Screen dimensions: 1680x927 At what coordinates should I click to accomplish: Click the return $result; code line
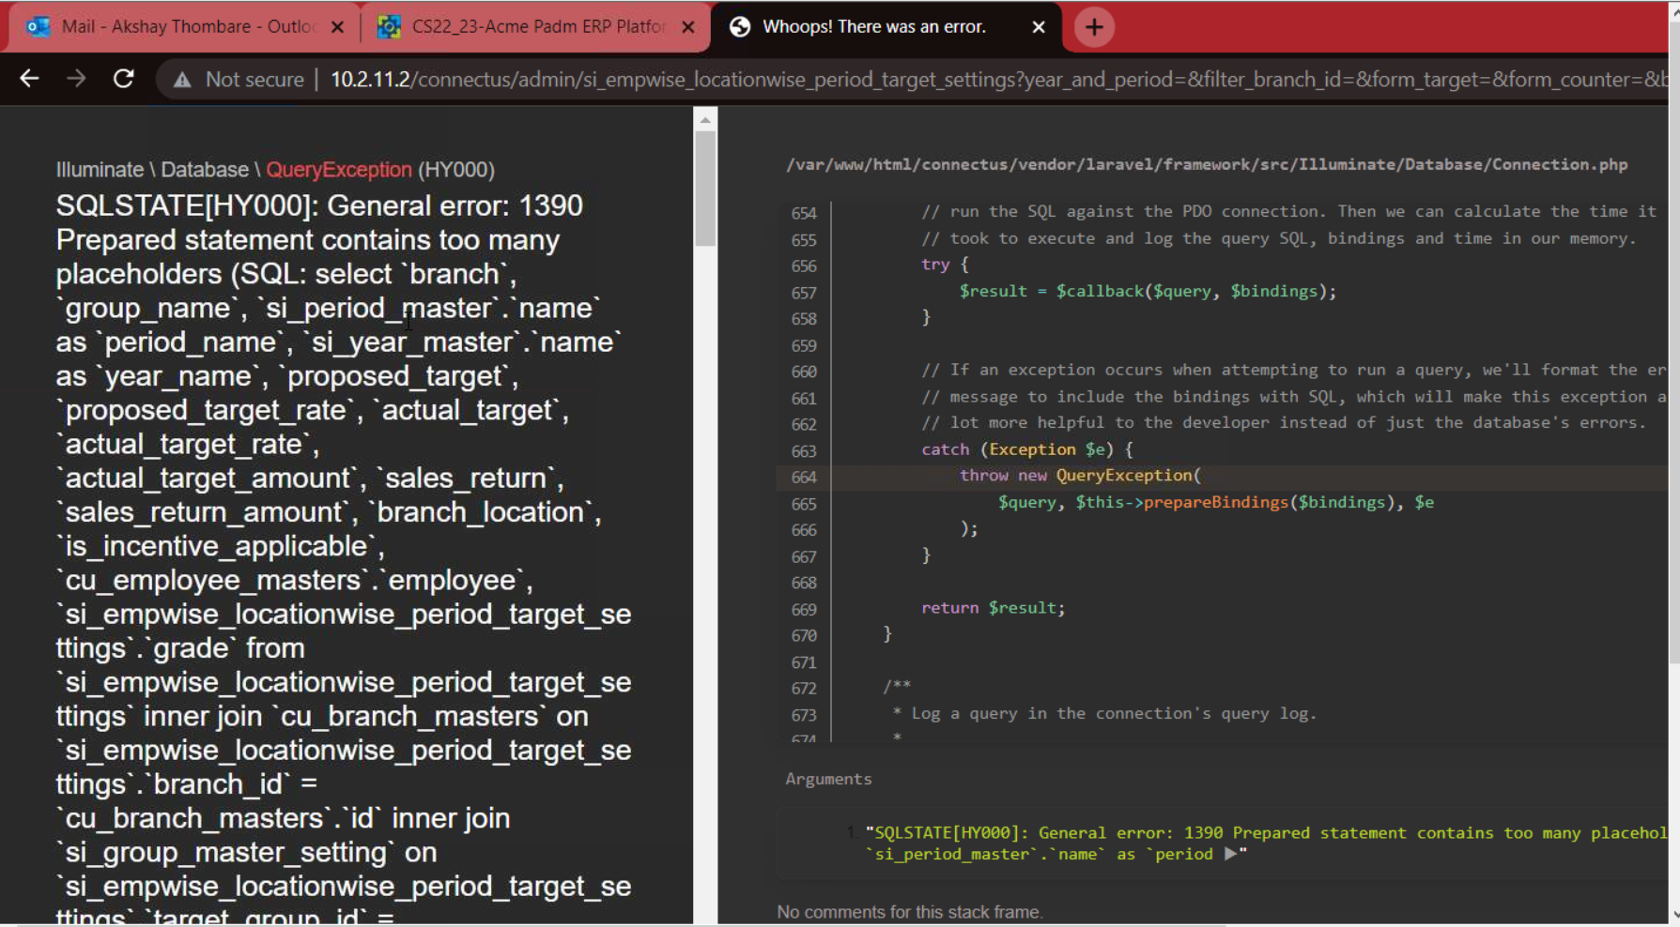coord(994,608)
